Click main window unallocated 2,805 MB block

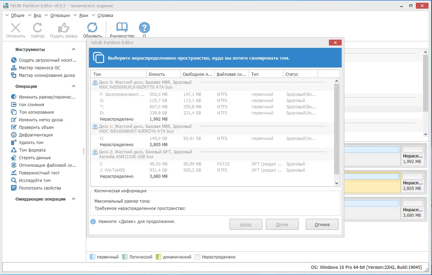413,182
